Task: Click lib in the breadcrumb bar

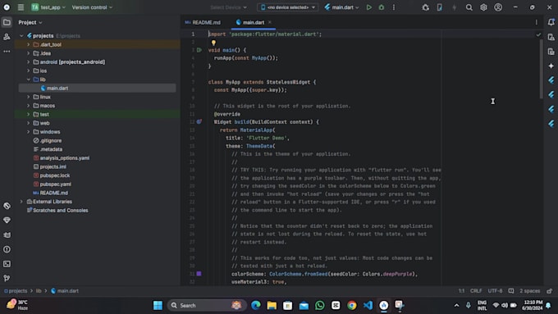Action: 39,291
